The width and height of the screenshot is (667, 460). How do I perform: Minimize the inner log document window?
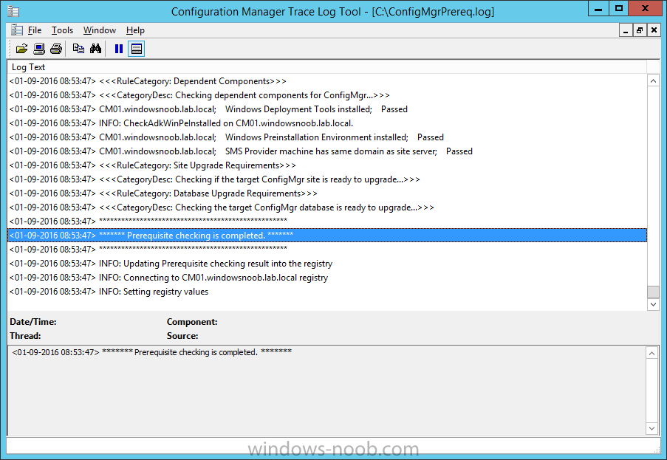(x=626, y=30)
